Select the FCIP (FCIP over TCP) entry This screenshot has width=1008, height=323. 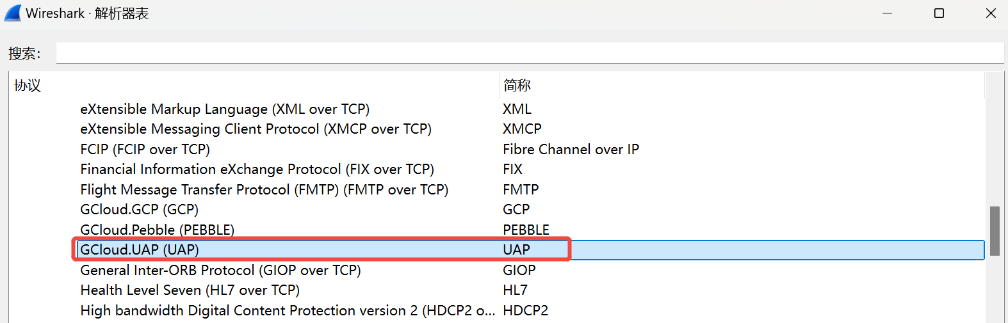coord(145,150)
